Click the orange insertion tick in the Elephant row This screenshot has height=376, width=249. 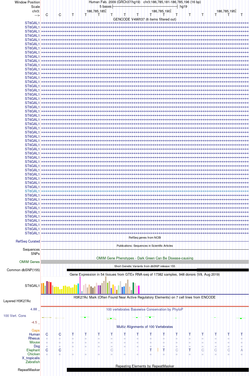point(158,350)
